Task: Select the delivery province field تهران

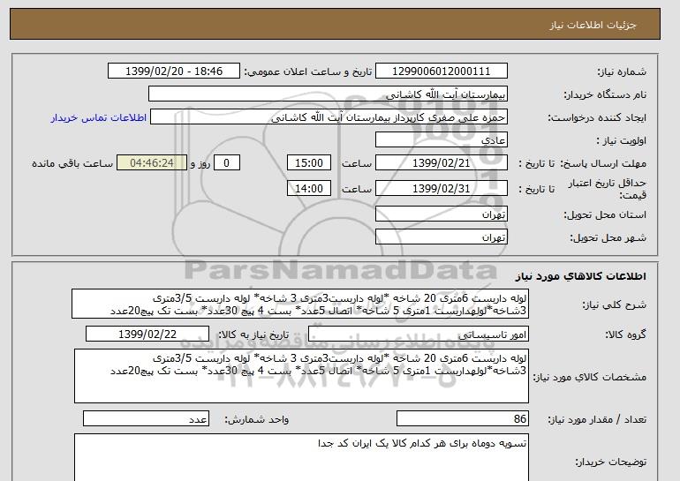Action: pos(441,214)
